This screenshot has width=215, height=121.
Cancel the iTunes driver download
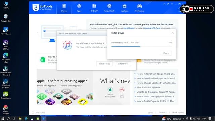(166, 53)
